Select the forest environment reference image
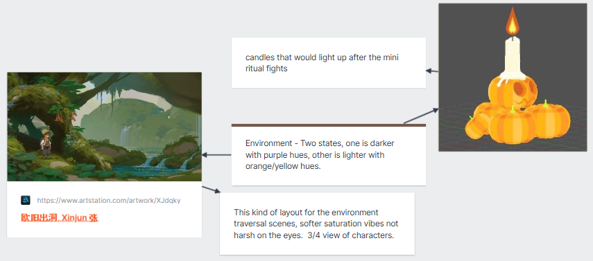The image size is (593, 261). (104, 127)
